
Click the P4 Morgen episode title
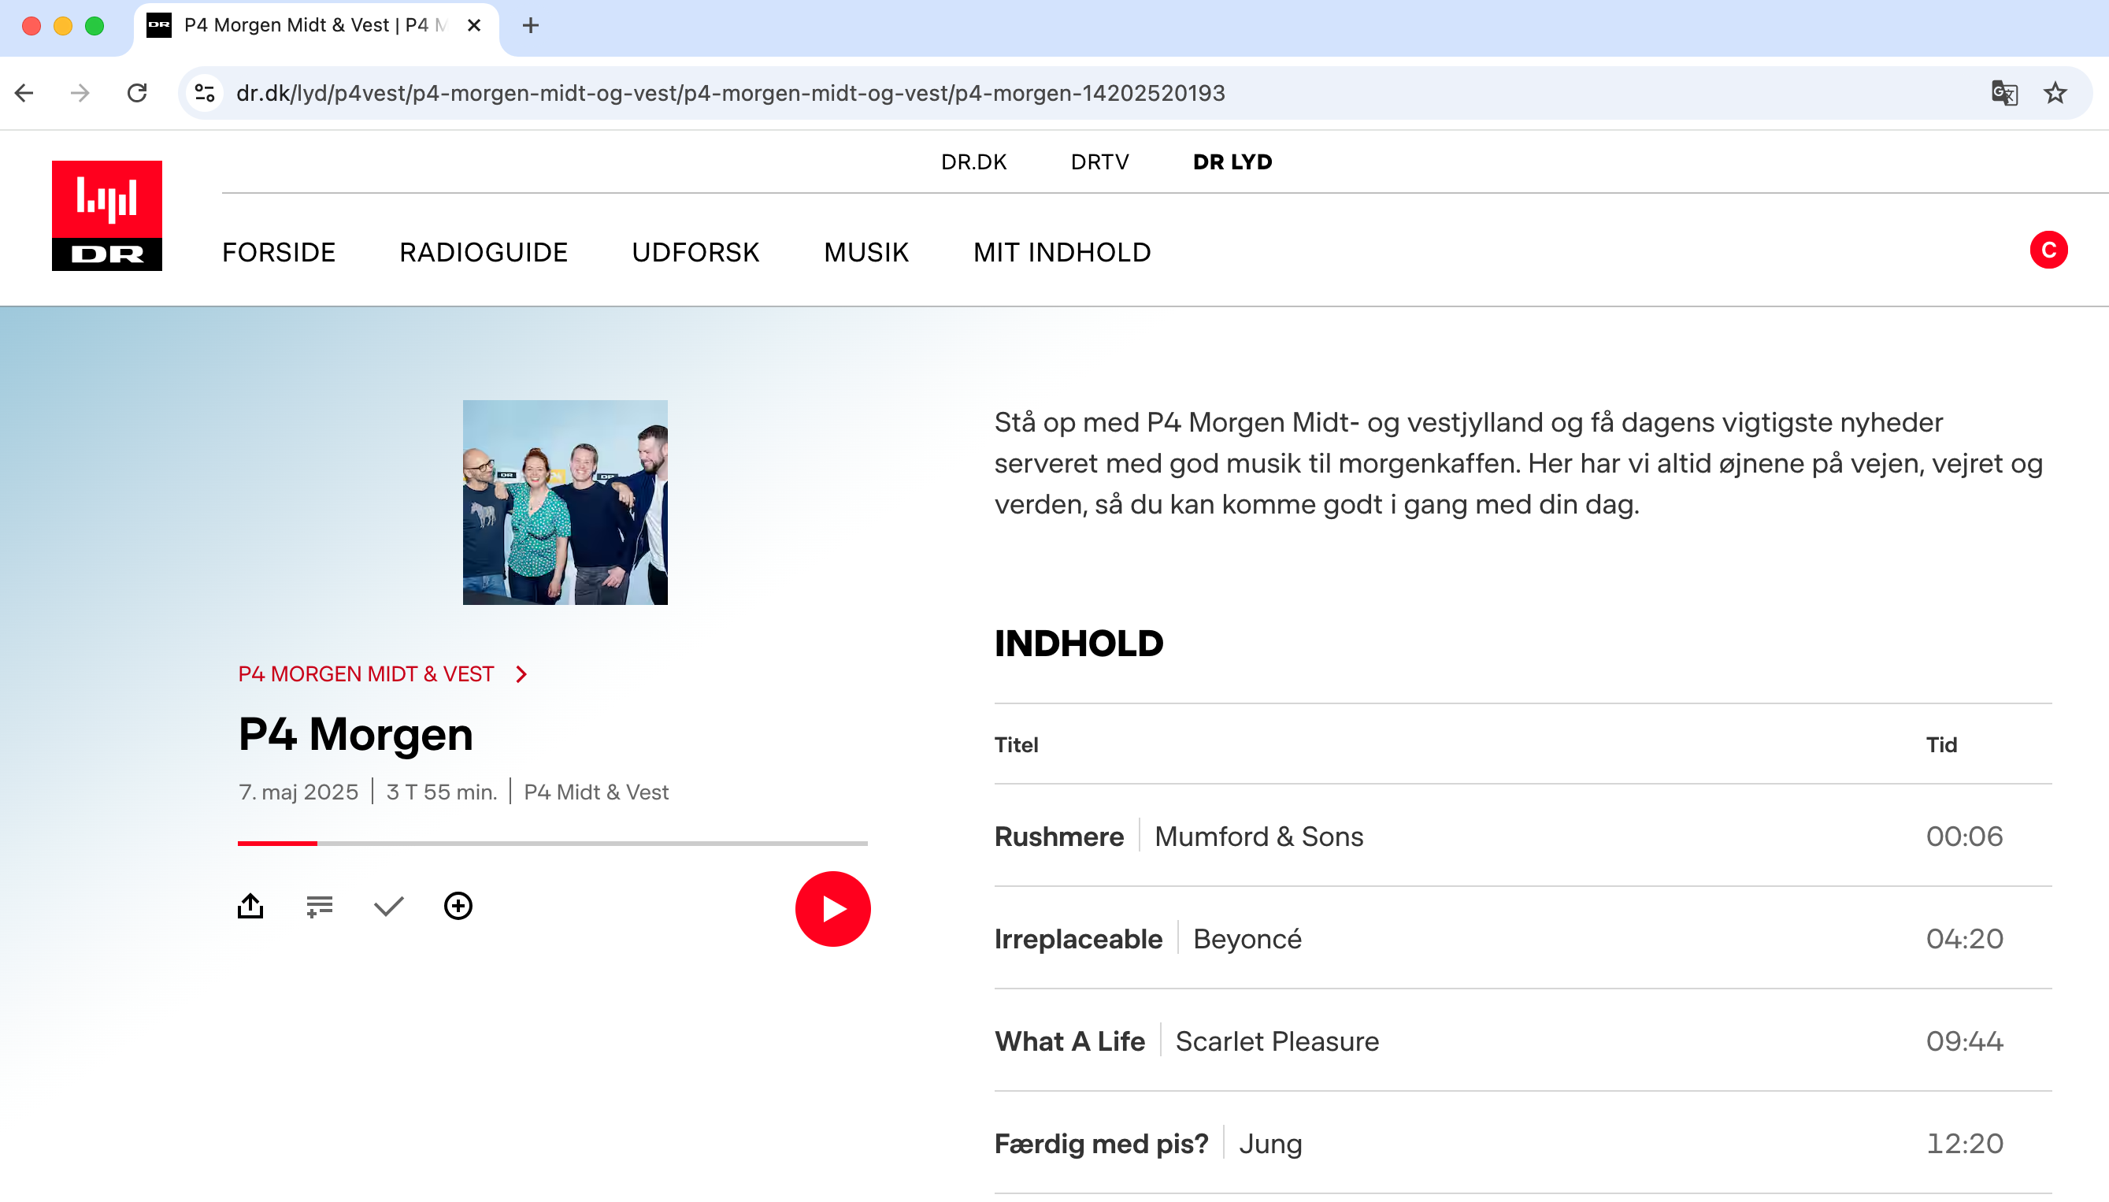pos(356,734)
